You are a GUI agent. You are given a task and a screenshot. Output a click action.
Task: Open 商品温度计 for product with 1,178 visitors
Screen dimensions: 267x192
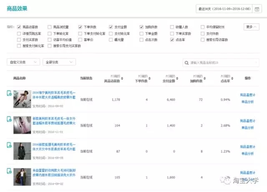tap(247, 95)
